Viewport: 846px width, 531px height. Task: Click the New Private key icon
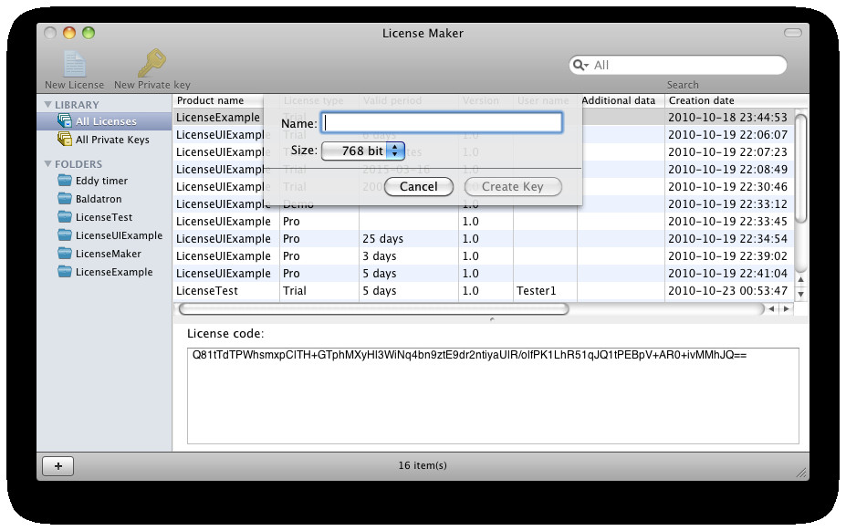click(151, 64)
